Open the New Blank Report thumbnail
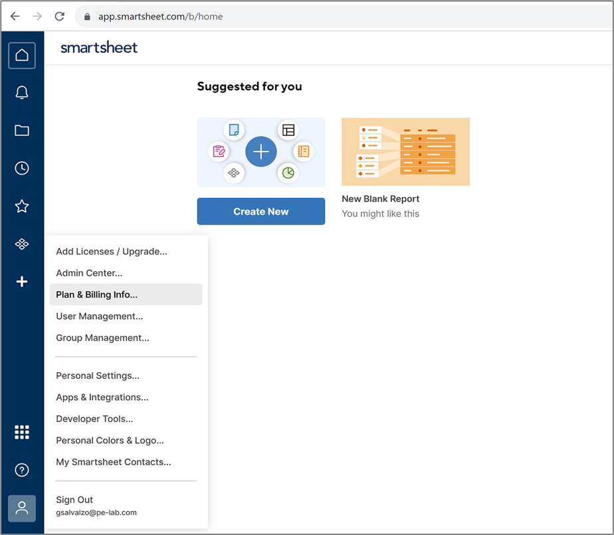 [x=405, y=152]
